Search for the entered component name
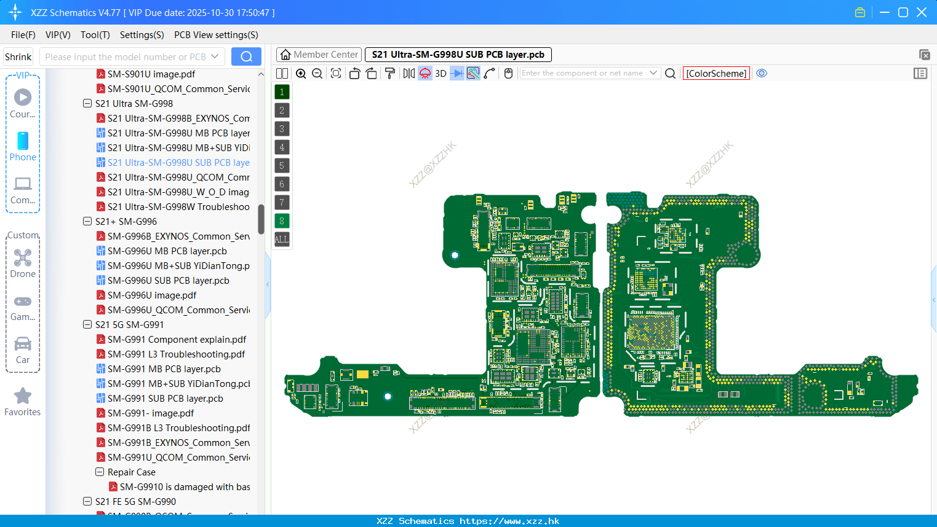Image resolution: width=937 pixels, height=527 pixels. (671, 73)
